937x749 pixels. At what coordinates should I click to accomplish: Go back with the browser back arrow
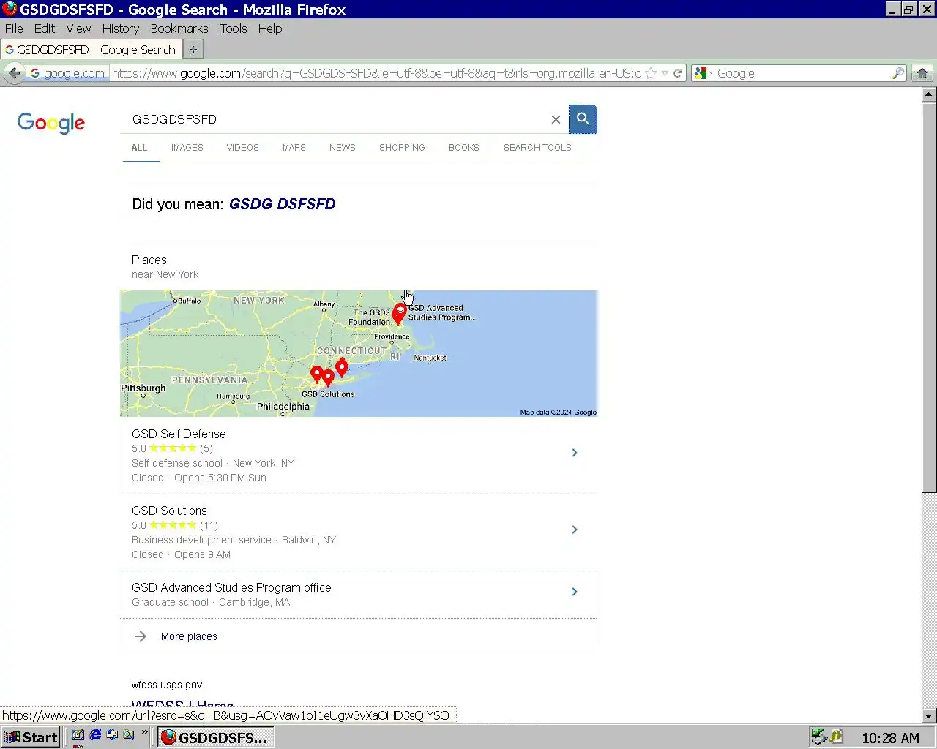point(14,73)
